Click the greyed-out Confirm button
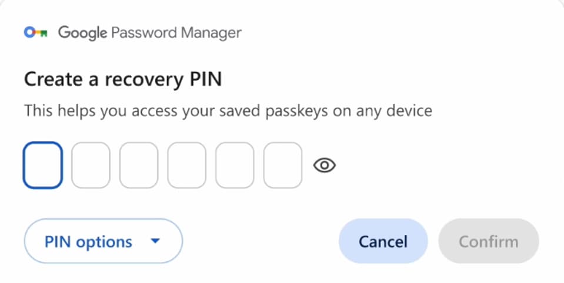 488,241
